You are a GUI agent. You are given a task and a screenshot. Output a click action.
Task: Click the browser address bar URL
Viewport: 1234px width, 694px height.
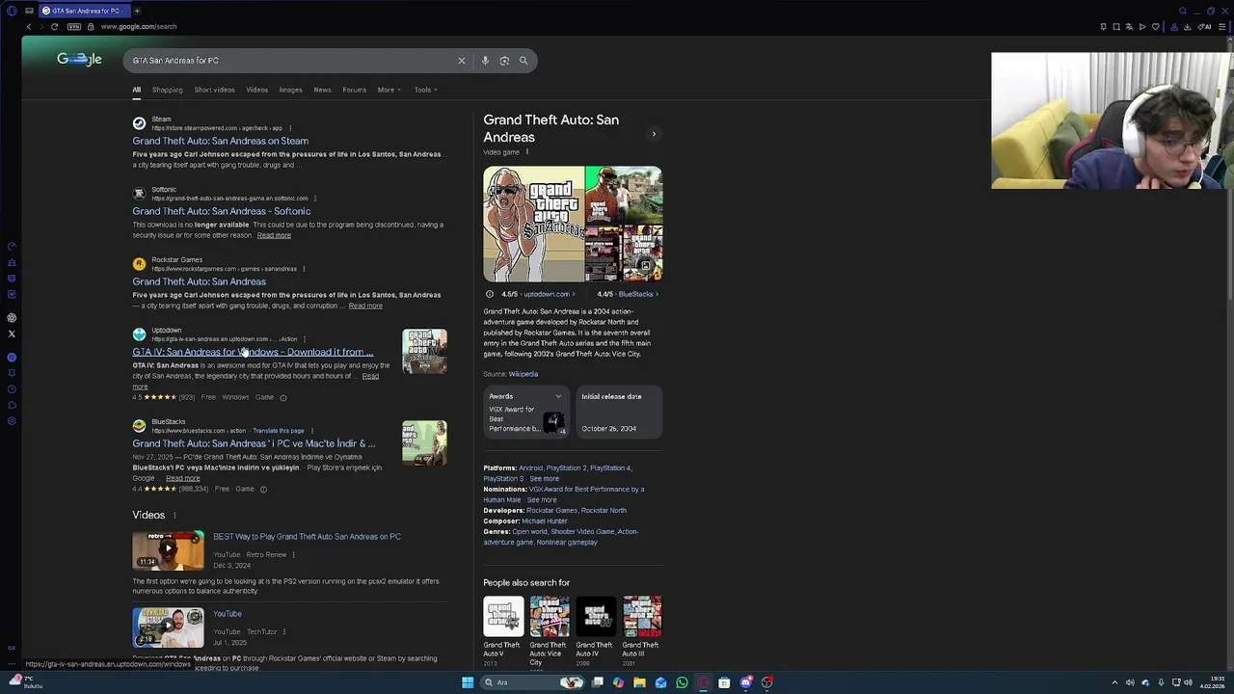139,27
